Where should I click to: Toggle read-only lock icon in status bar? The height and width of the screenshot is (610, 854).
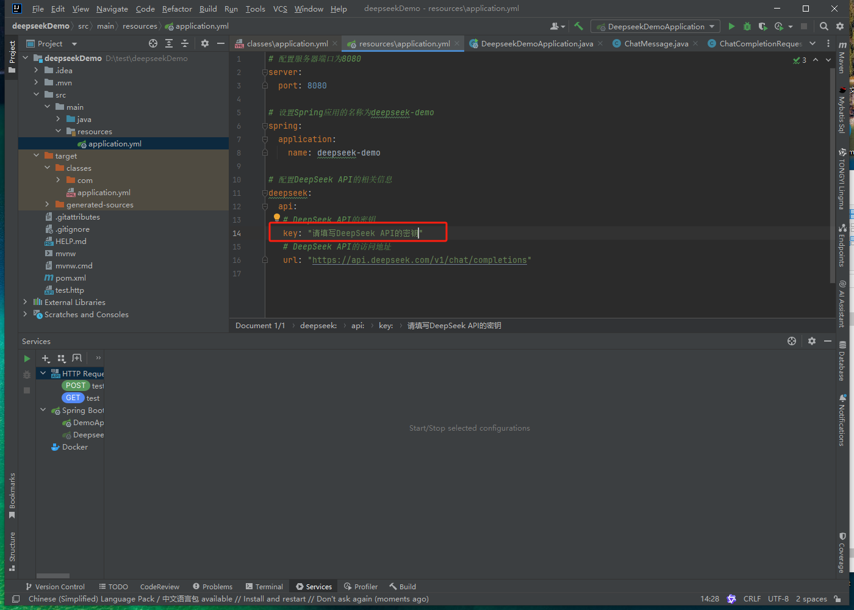coord(838,599)
